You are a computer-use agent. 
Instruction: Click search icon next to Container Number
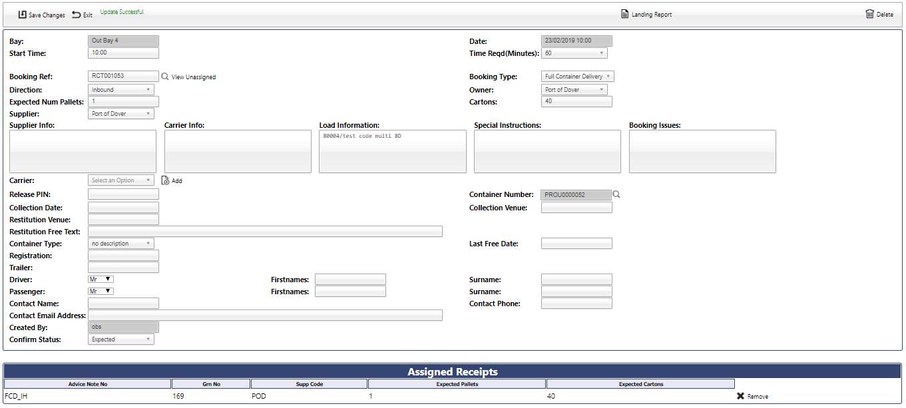click(616, 194)
